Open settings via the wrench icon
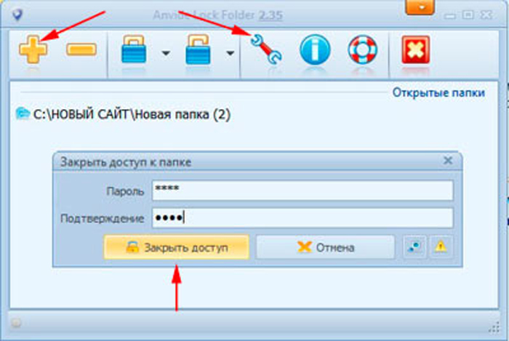Image resolution: width=509 pixels, height=341 pixels. [267, 51]
